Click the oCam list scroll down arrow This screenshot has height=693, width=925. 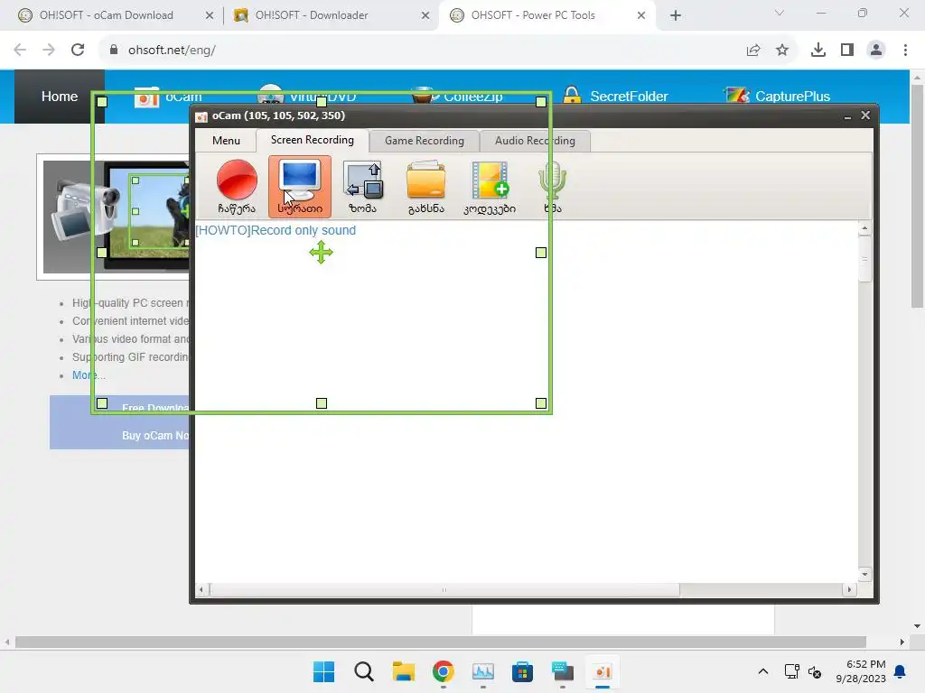click(864, 574)
